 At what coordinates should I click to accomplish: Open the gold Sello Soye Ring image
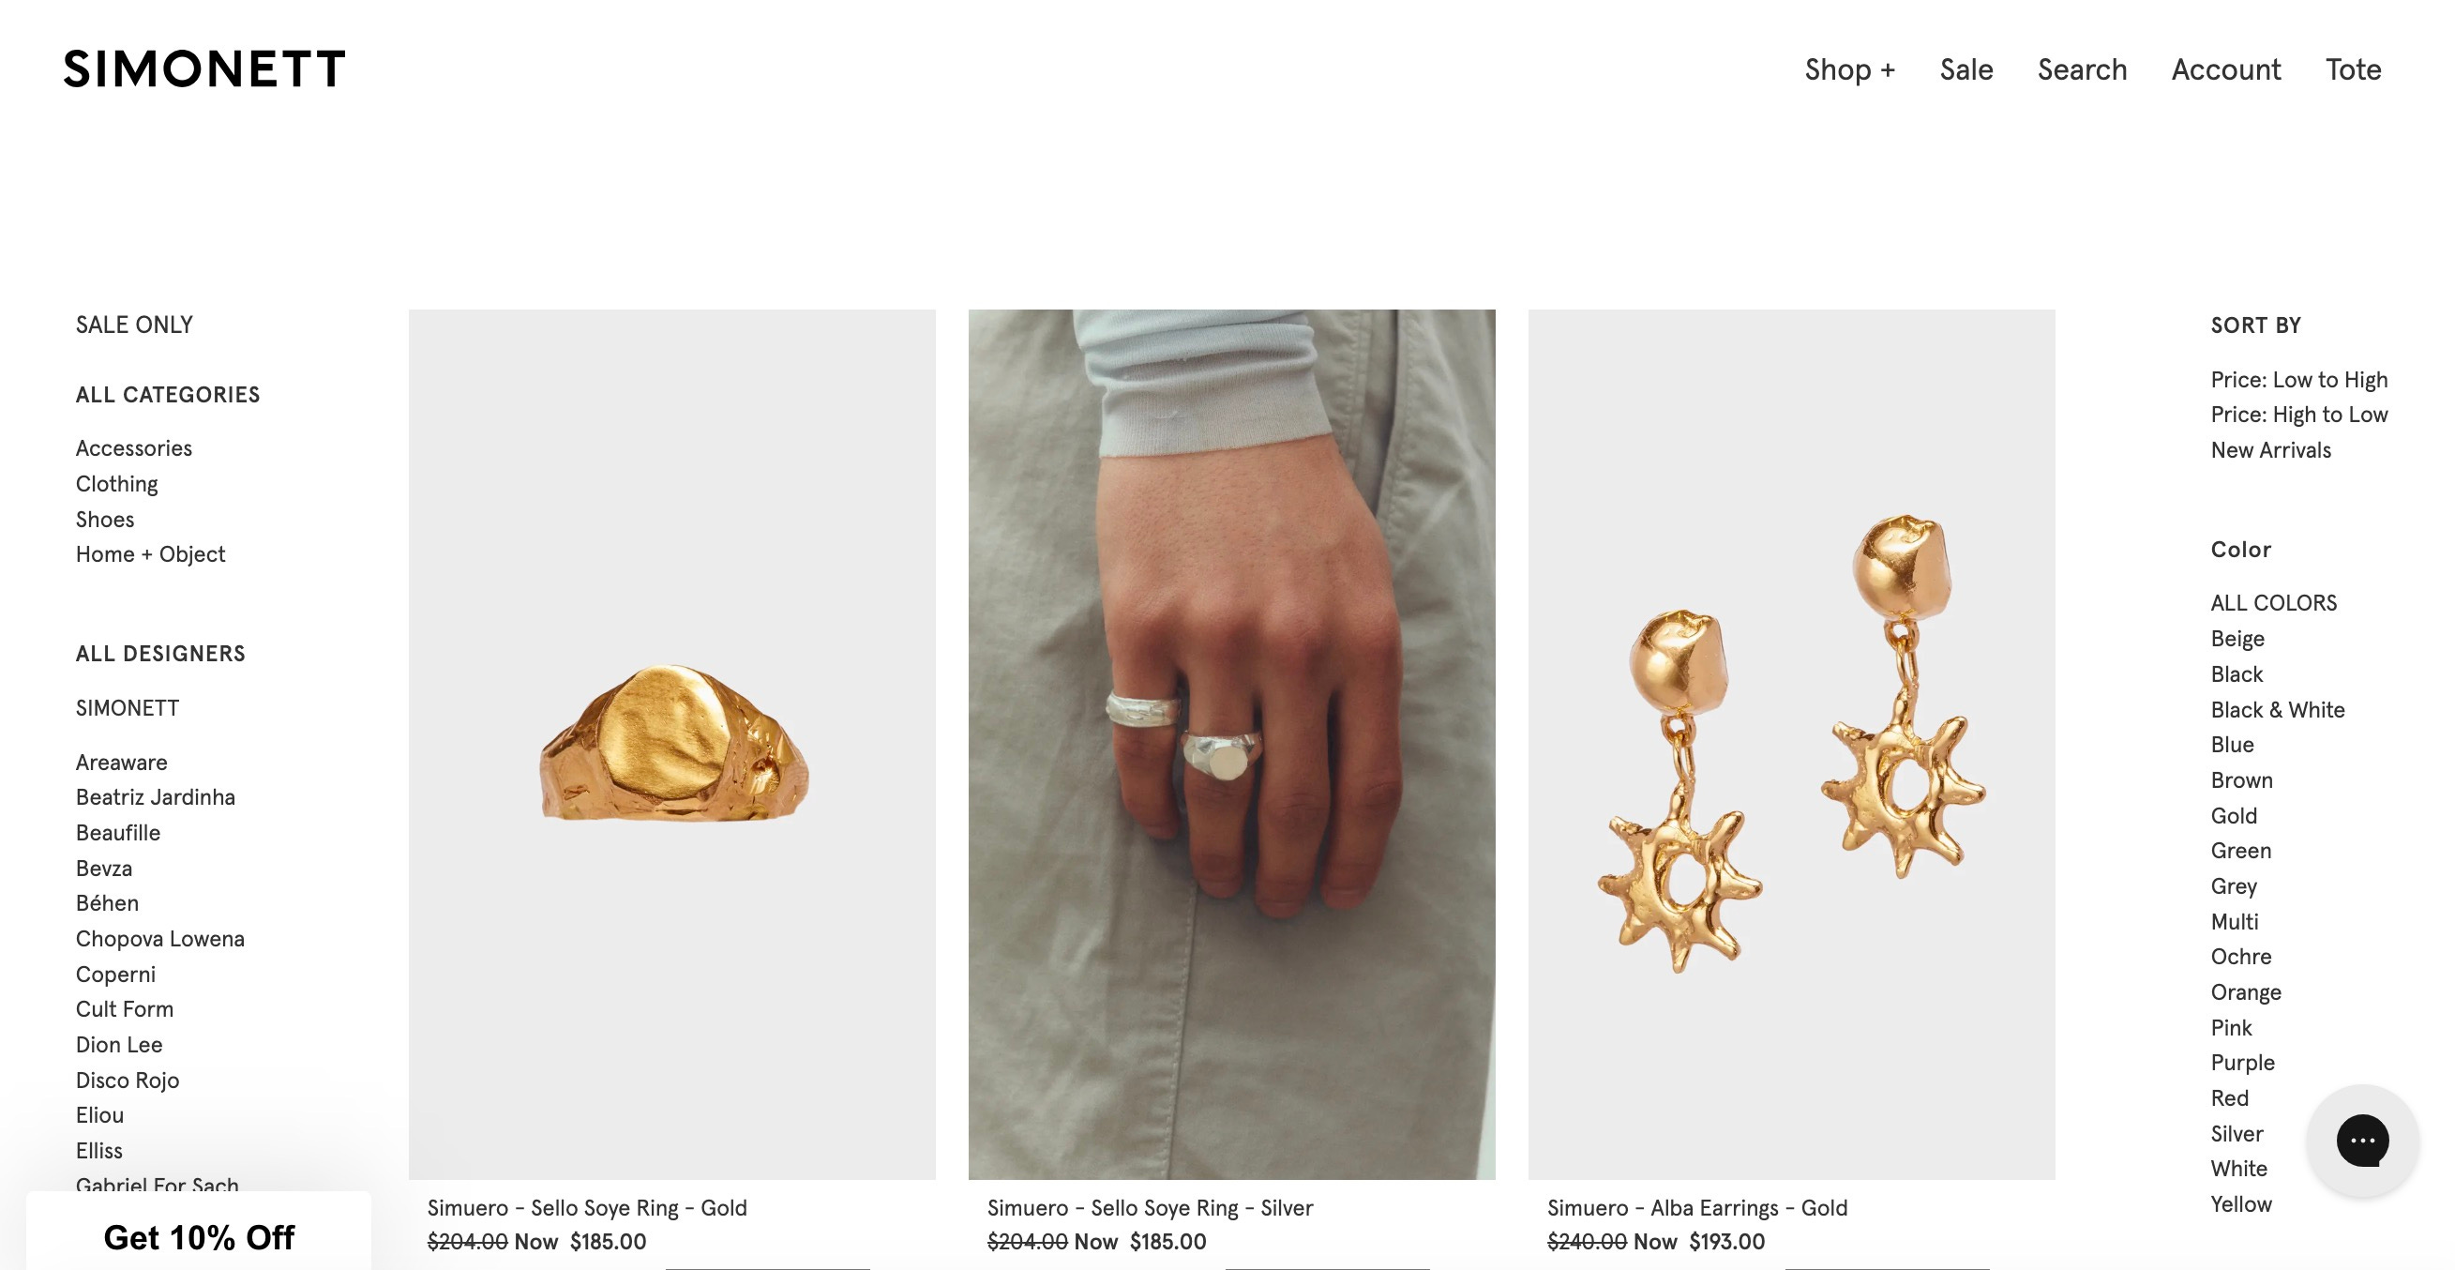click(671, 744)
